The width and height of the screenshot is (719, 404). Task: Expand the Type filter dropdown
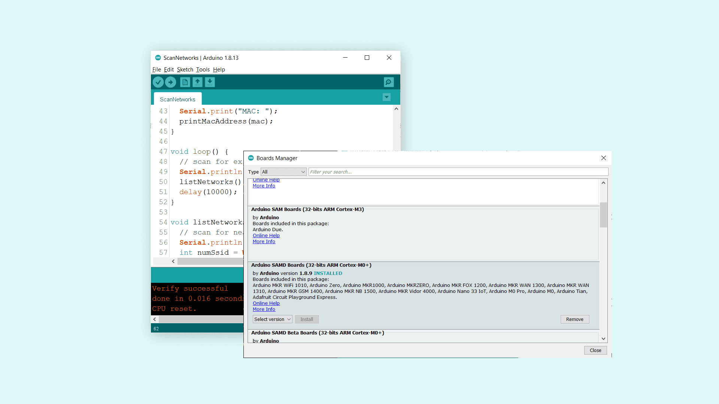coord(283,172)
